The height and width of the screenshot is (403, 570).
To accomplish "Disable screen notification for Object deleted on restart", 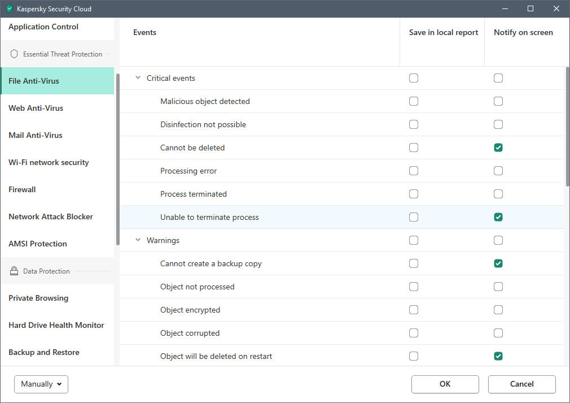I will (x=498, y=356).
